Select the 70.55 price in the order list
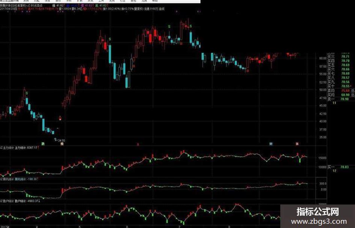This screenshot has height=228, width=355. pyautogui.click(x=345, y=86)
